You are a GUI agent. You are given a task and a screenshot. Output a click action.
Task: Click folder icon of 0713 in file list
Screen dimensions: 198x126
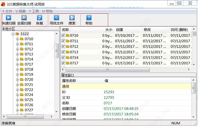coord(68,52)
